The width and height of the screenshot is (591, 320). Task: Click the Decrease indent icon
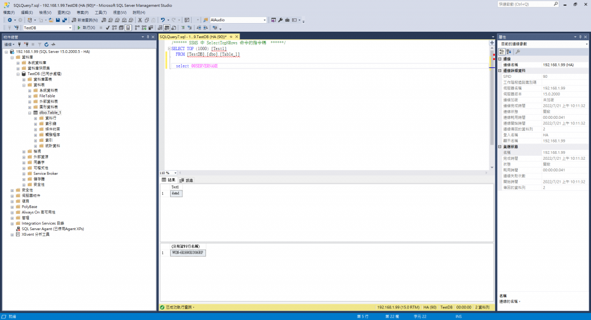tap(199, 28)
